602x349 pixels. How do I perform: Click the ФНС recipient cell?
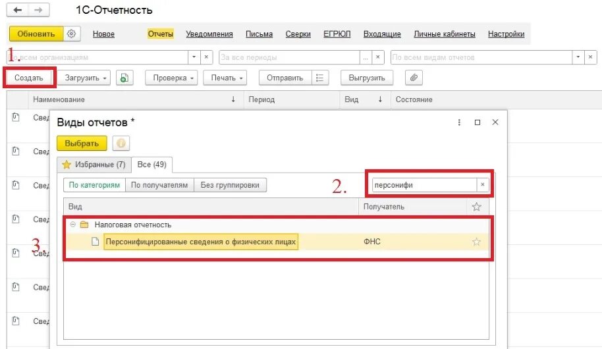371,242
